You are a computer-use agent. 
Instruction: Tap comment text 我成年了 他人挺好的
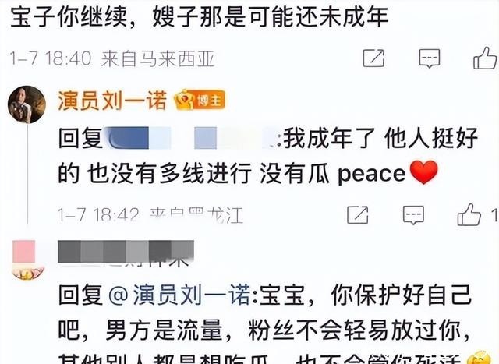tap(267, 156)
